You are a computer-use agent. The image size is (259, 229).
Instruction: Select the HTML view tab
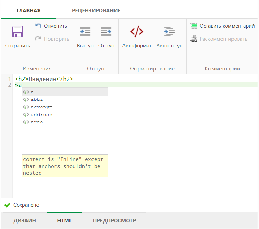pyautogui.click(x=64, y=221)
